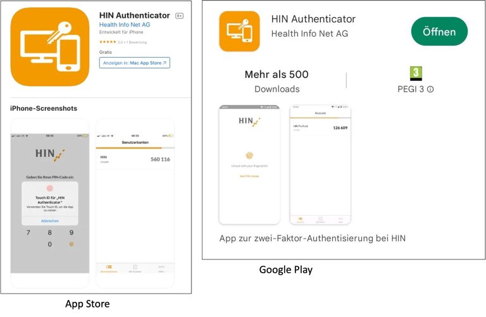This screenshot has width=486, height=317.
Task: Click the five-star rating in App Store
Action: coord(108,42)
